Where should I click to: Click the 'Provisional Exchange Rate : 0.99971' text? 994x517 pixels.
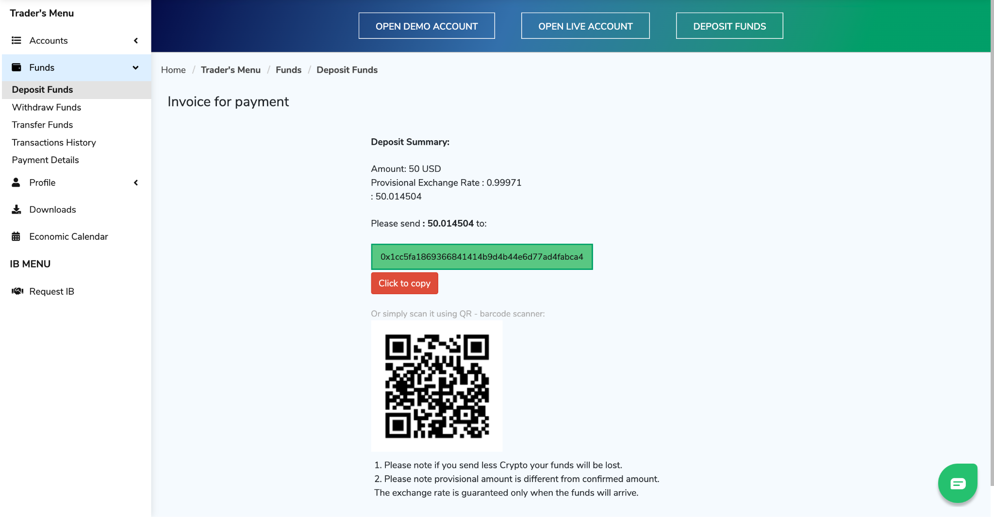coord(446,183)
